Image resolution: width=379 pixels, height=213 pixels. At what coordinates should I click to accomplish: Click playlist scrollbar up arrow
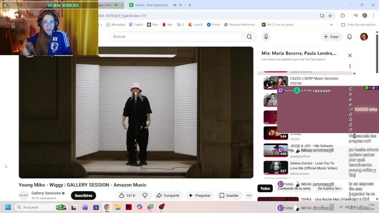(354, 73)
